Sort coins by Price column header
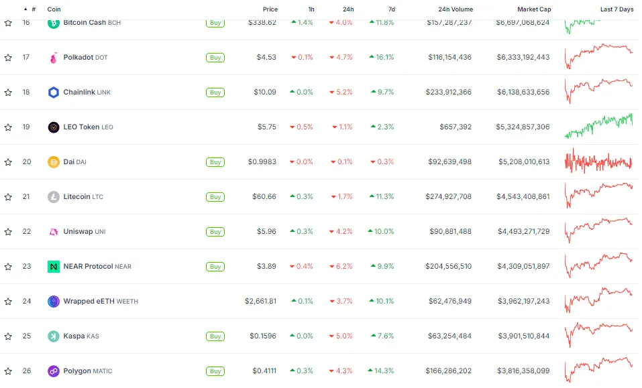This screenshot has width=642, height=388. 270,9
